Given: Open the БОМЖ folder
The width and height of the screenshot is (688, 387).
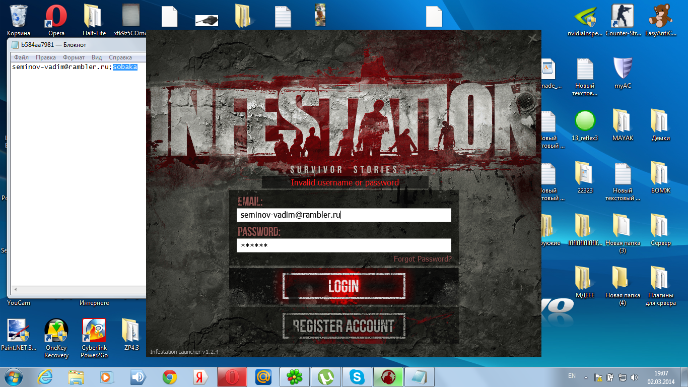Looking at the screenshot, I should coord(660,177).
